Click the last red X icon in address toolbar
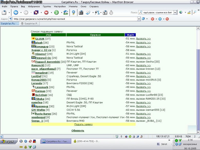The image size is (200, 150). tap(167, 19)
